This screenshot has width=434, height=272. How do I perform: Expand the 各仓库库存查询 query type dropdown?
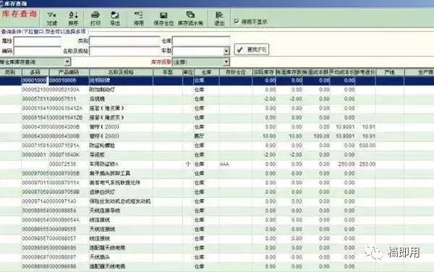tap(67, 62)
